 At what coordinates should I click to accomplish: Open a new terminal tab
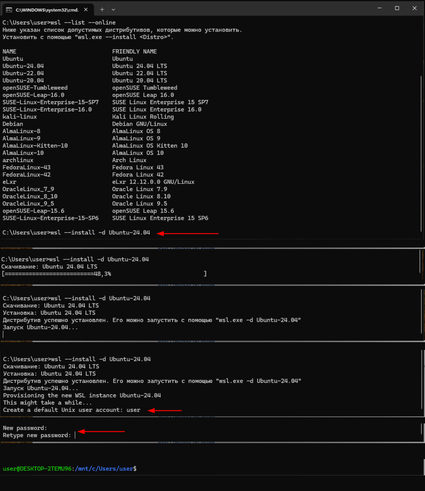click(102, 10)
